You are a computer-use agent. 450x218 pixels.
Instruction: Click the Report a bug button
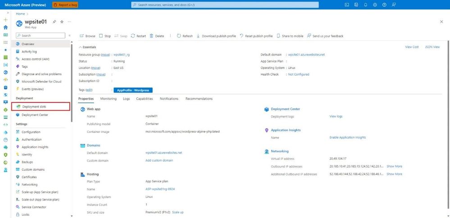(65, 5)
